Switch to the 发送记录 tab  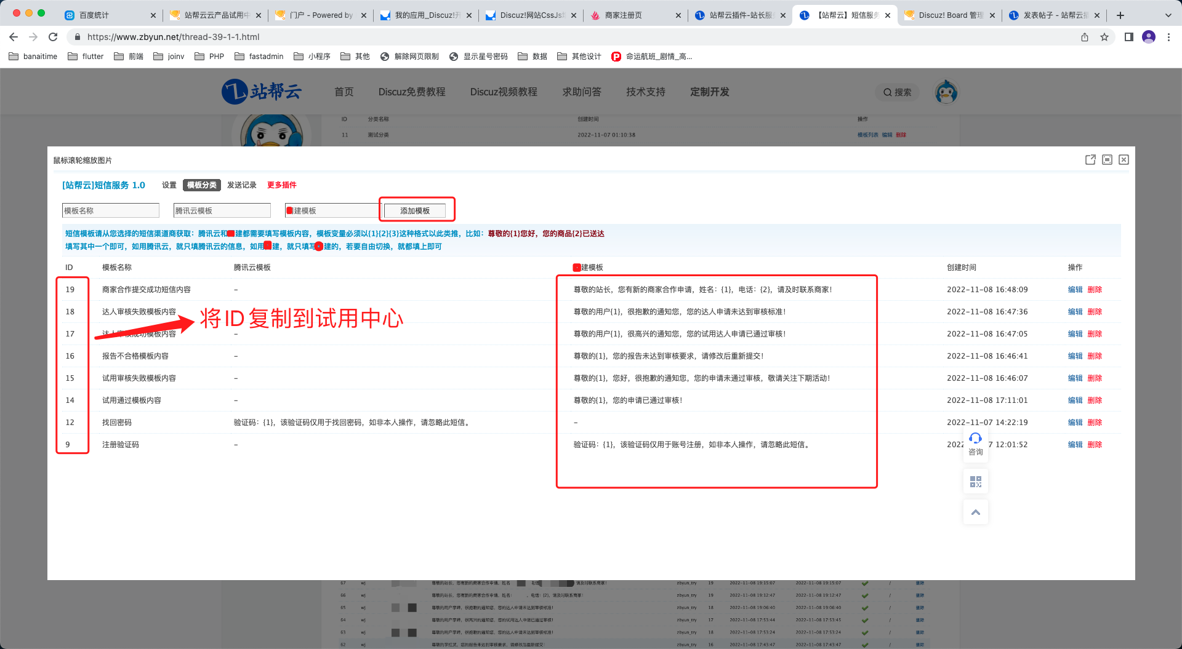click(241, 185)
